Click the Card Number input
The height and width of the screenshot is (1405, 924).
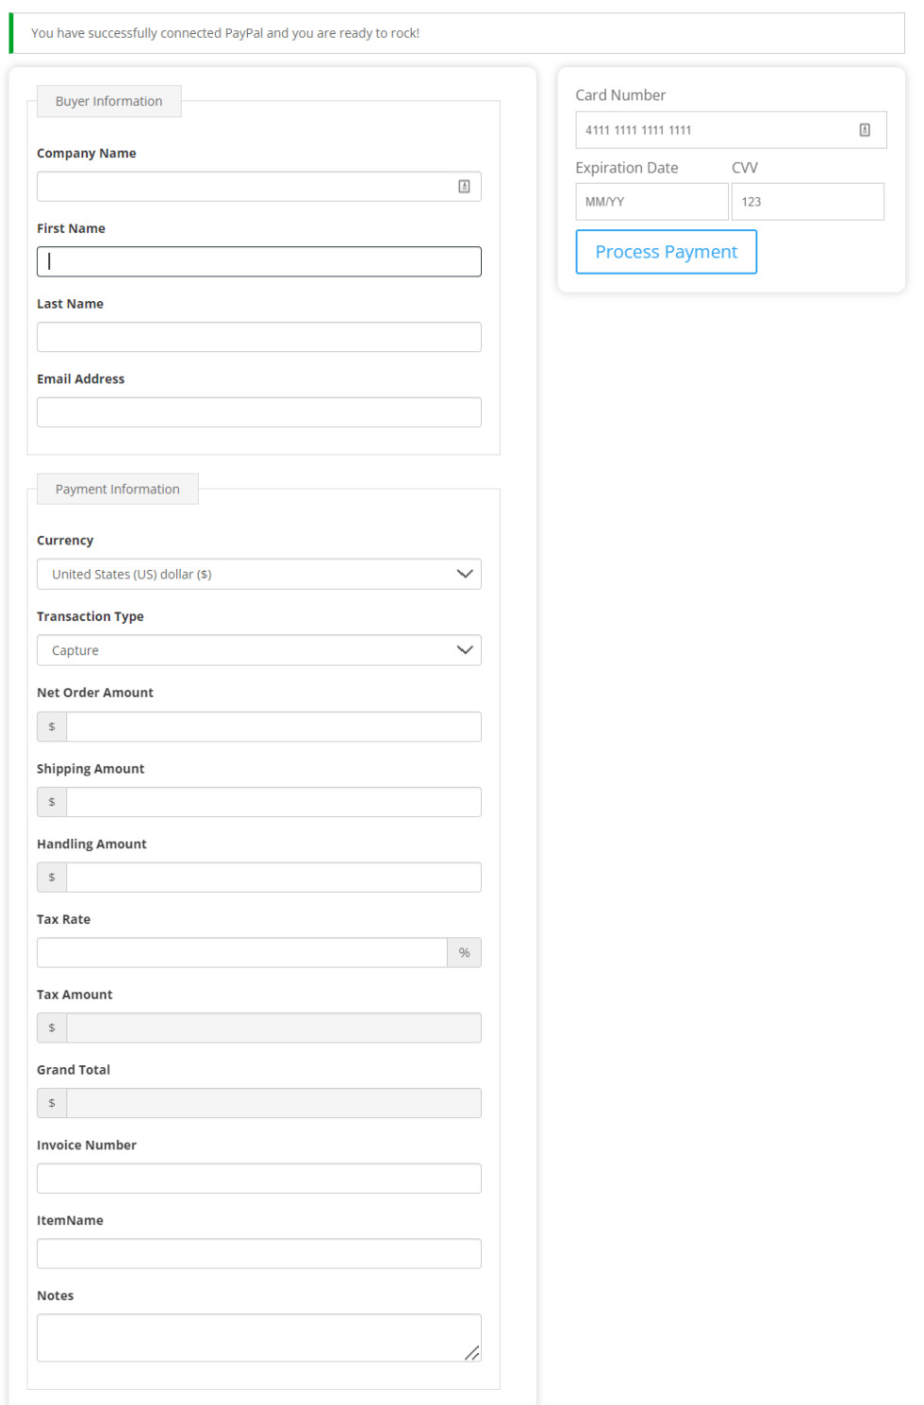(x=717, y=130)
